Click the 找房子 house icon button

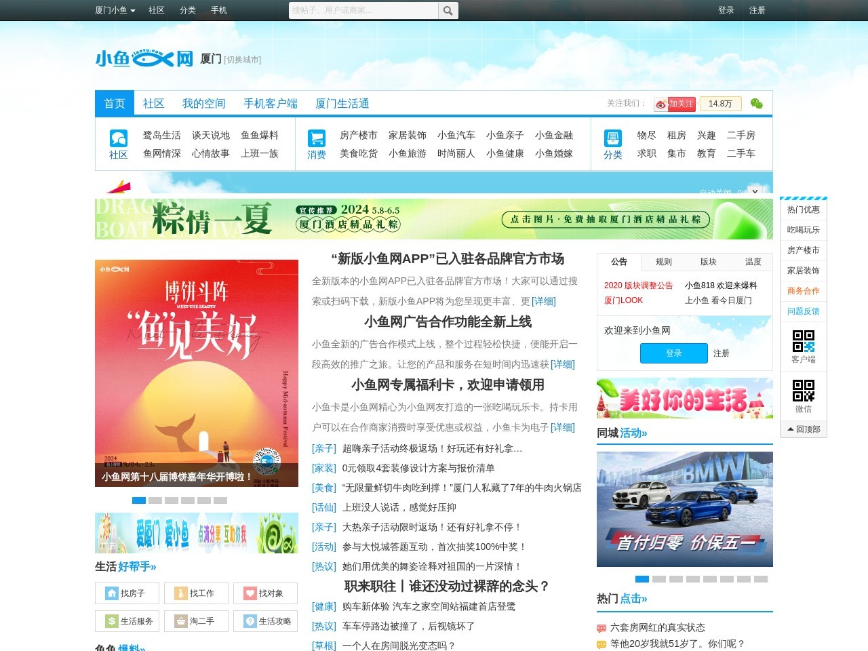pos(127,593)
